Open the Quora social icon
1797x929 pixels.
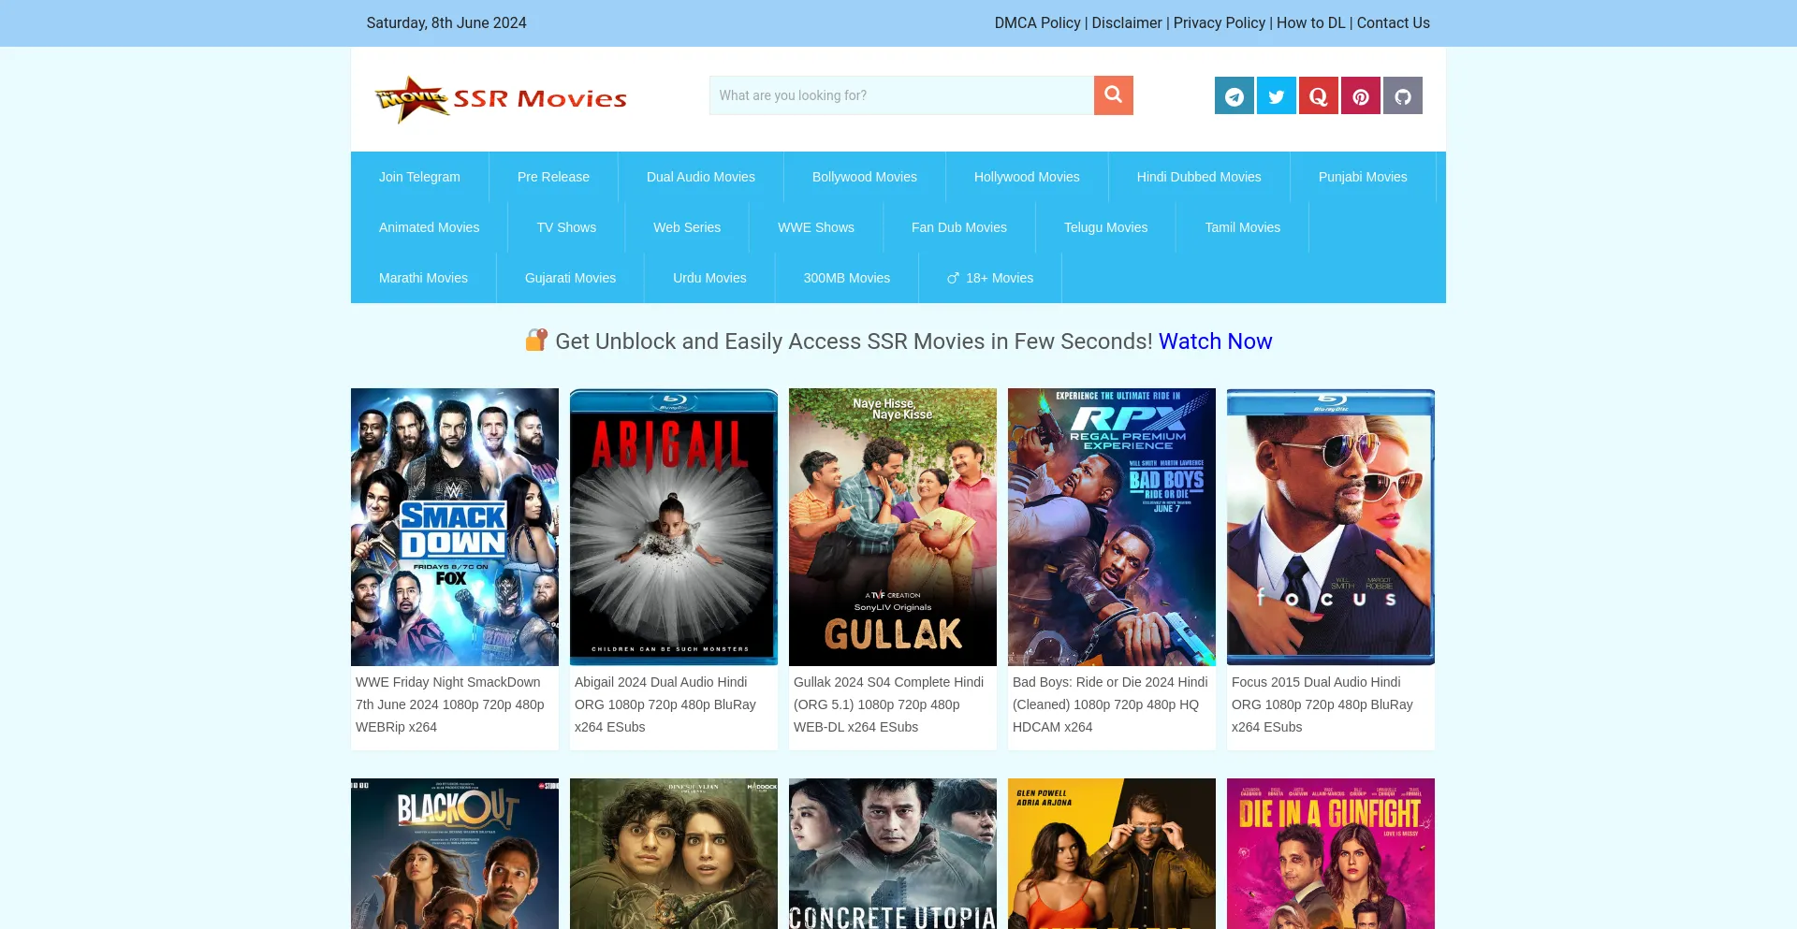pyautogui.click(x=1319, y=95)
